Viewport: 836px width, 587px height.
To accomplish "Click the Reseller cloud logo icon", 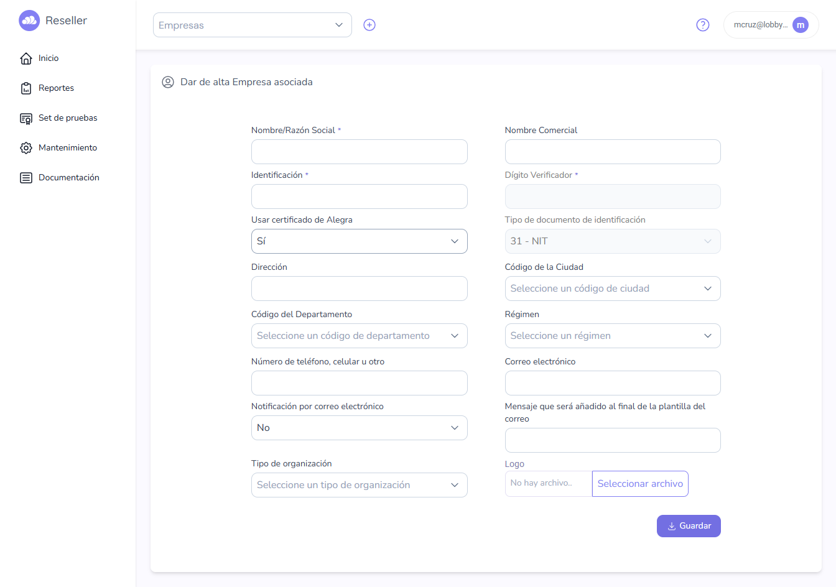I will 29,21.
